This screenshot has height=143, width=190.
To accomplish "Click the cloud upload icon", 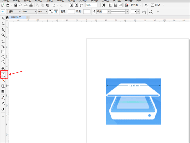I will pyautogui.click(x=26, y=5).
